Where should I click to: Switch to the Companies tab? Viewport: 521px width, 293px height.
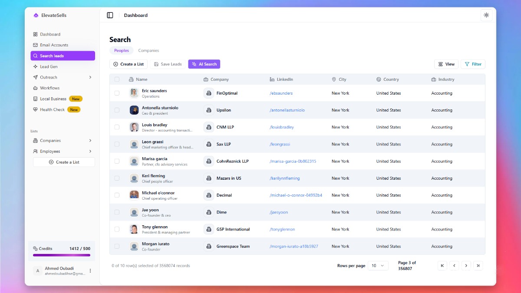pyautogui.click(x=148, y=51)
